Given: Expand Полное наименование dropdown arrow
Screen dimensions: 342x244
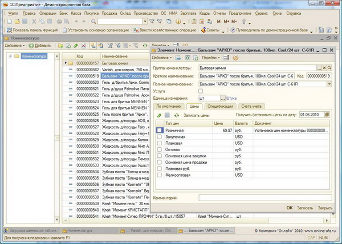Looking at the screenshot, I should tap(329, 84).
